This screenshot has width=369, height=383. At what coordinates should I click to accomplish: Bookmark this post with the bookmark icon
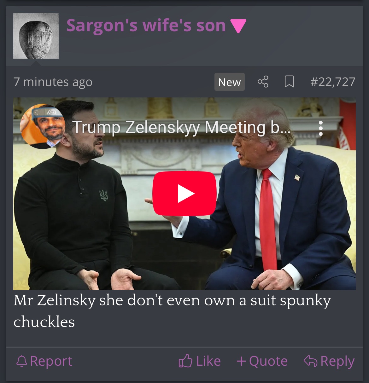click(289, 82)
